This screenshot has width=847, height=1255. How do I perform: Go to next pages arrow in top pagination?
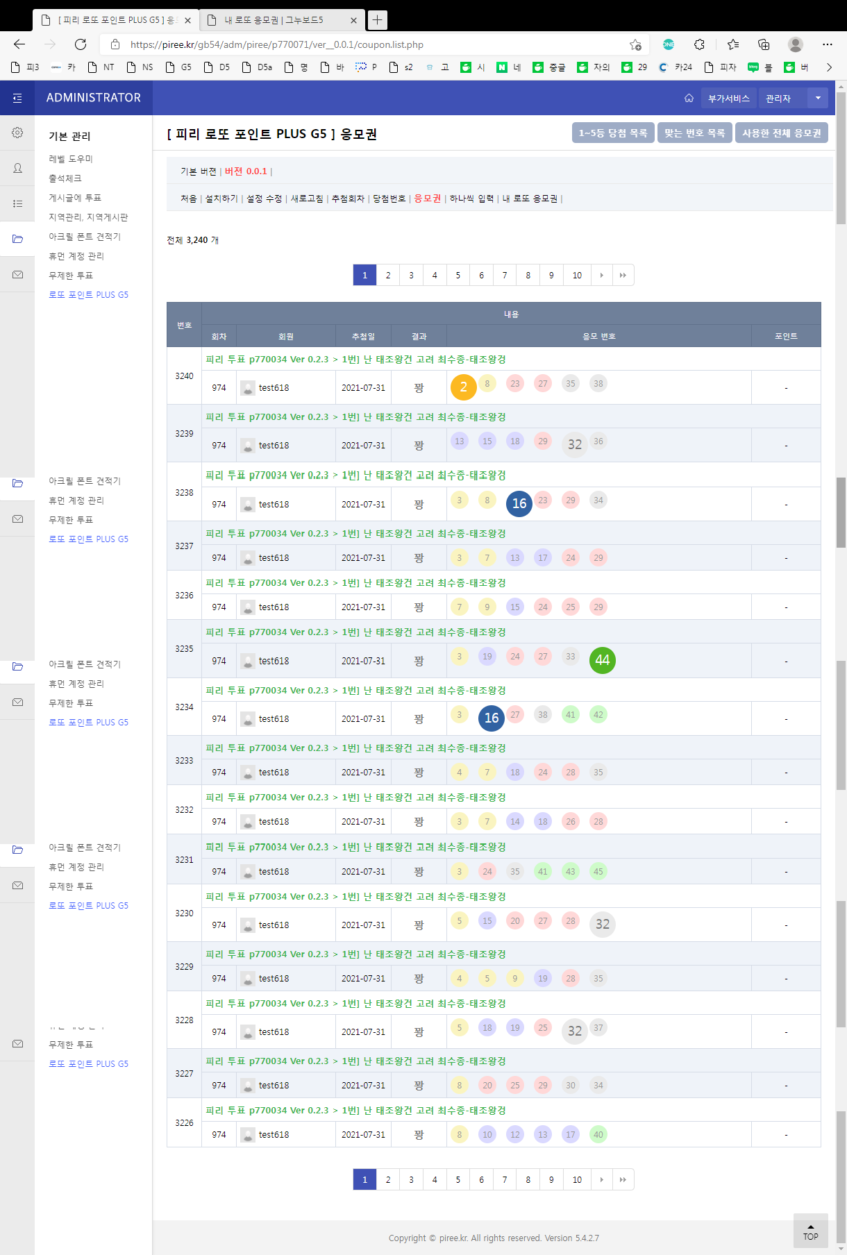pos(601,276)
